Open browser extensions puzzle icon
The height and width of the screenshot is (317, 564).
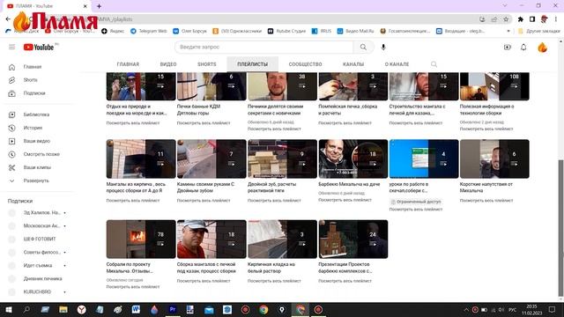pyautogui.click(x=520, y=19)
